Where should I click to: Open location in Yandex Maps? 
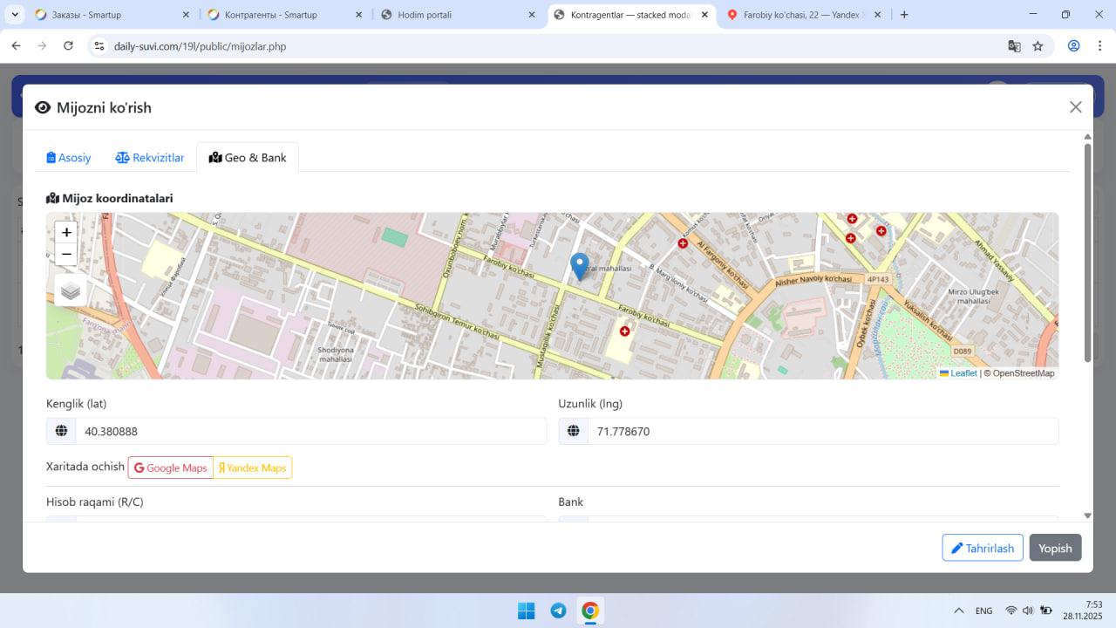(x=253, y=468)
